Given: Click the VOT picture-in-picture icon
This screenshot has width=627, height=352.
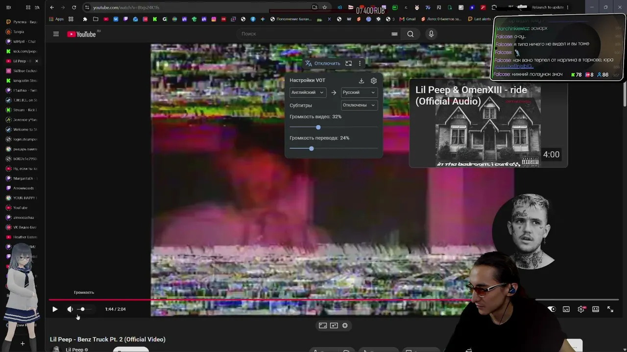Looking at the screenshot, I should tap(349, 64).
